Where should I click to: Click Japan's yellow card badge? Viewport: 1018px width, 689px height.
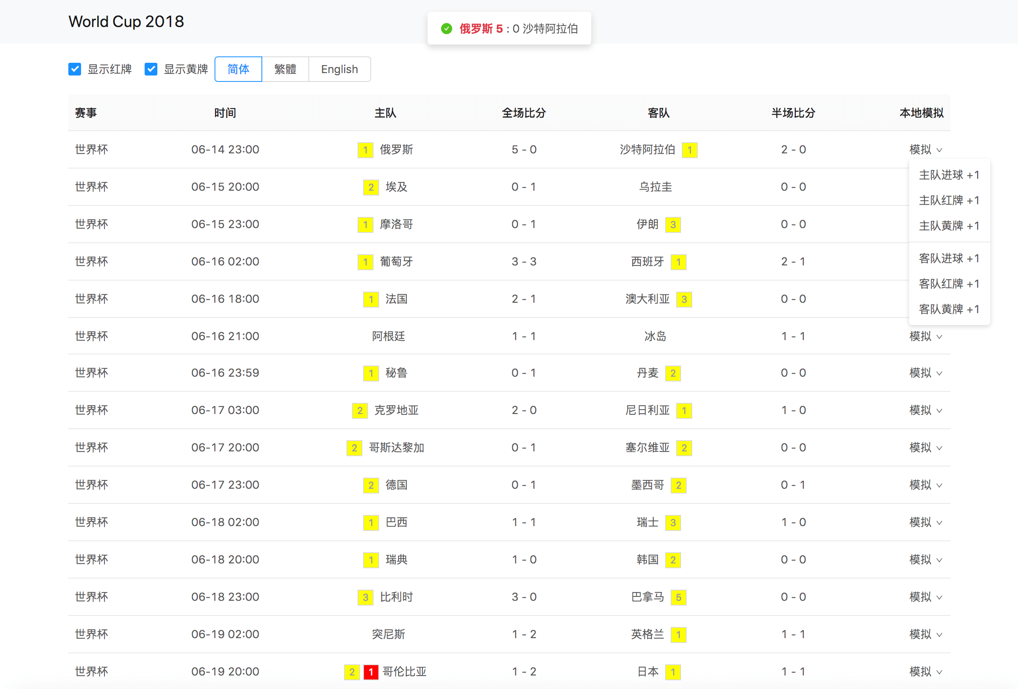tap(673, 672)
